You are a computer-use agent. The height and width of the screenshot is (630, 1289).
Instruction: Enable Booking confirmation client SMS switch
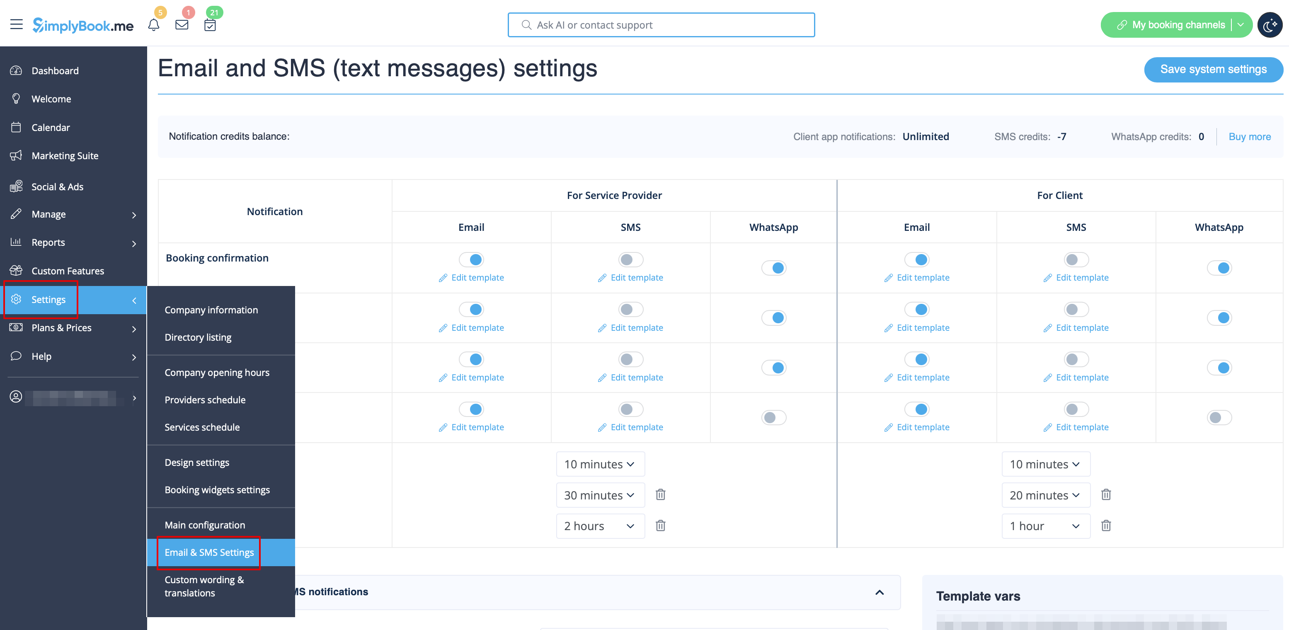[x=1076, y=259]
